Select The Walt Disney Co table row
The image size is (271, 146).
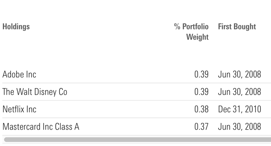pos(137,92)
